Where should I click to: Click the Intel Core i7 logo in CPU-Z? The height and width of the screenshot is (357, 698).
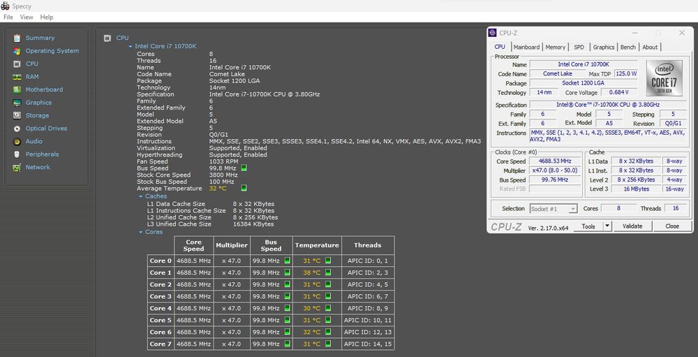point(664,78)
